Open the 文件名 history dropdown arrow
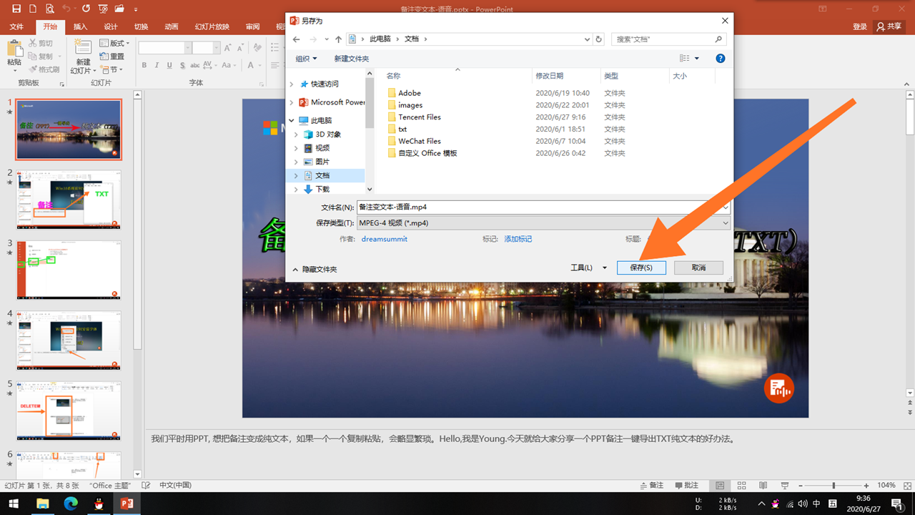 tap(726, 207)
